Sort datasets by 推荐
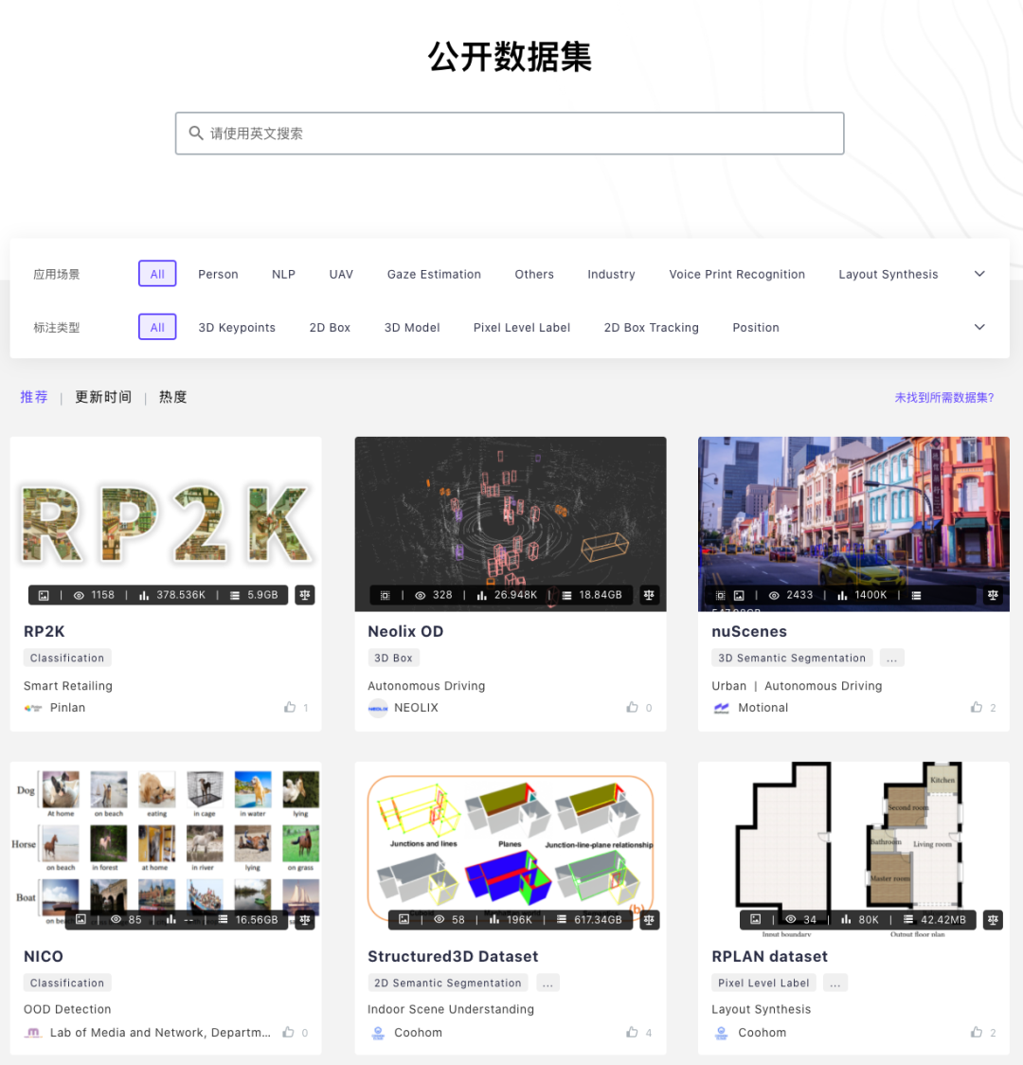This screenshot has height=1065, width=1023. 34,397
